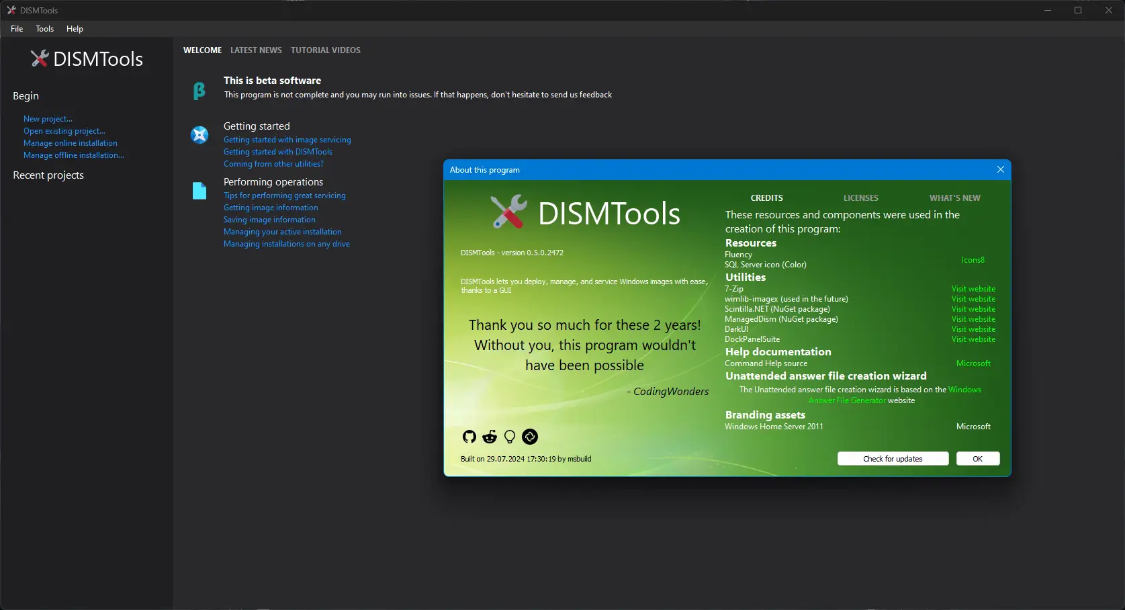Viewport: 1125px width, 610px height.
Task: Click the DISMTools icon in the title bar
Action: pyautogui.click(x=10, y=10)
